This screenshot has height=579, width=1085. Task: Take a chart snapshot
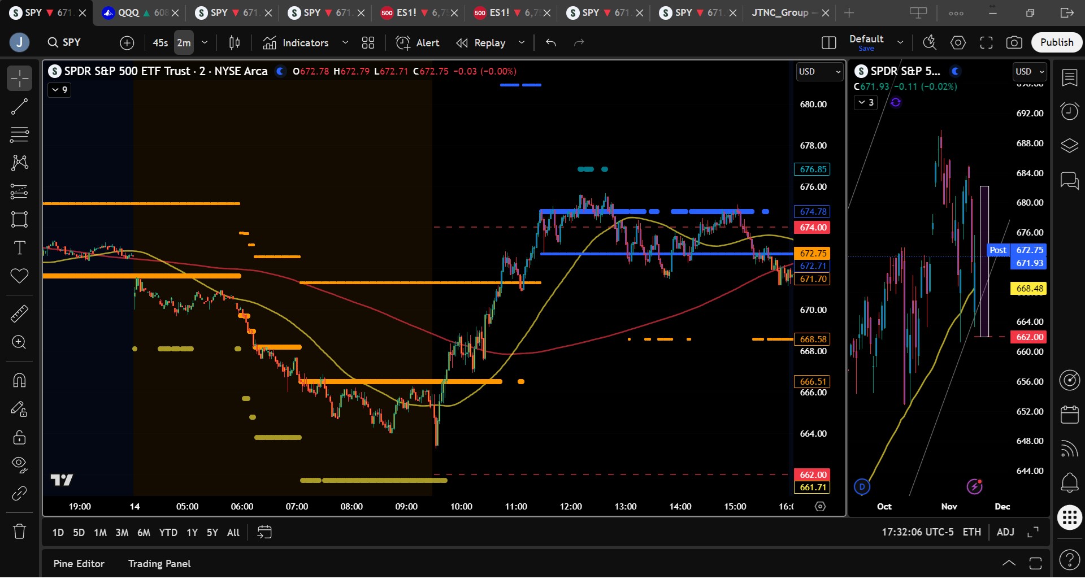1014,43
